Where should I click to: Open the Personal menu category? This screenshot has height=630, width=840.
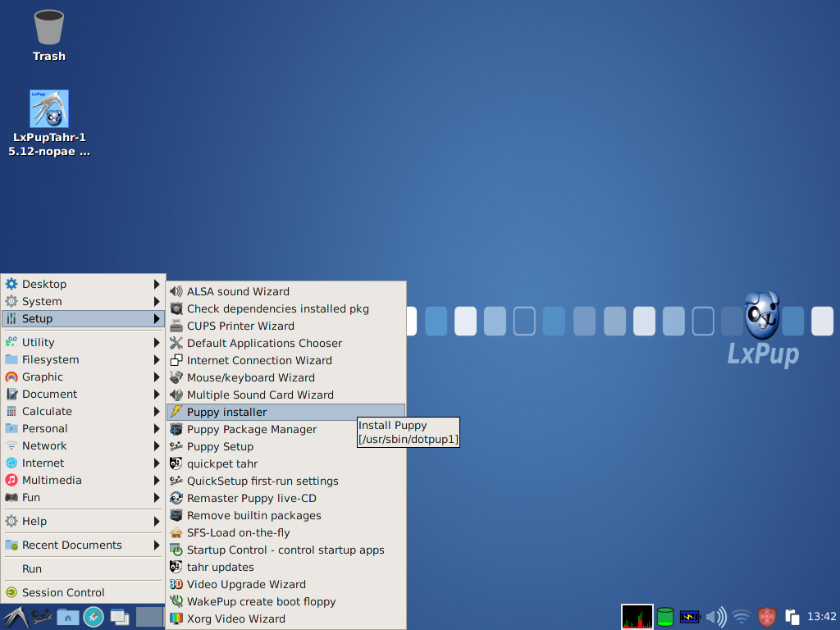pyautogui.click(x=83, y=428)
